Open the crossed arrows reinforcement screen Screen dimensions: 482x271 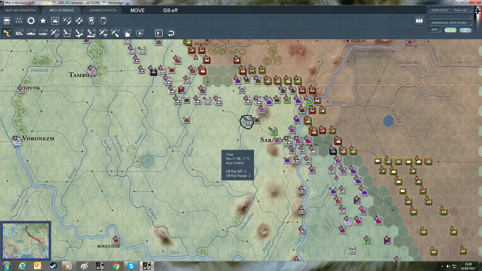[79, 21]
